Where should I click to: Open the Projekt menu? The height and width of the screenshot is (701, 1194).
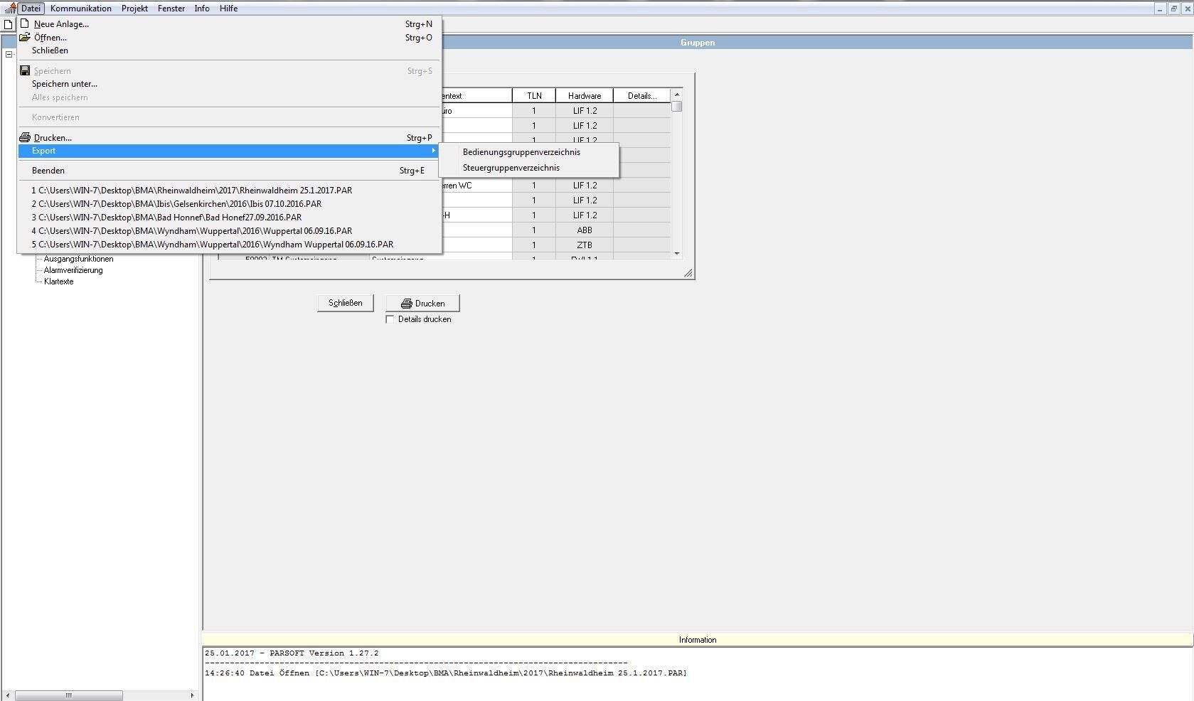[x=134, y=9]
